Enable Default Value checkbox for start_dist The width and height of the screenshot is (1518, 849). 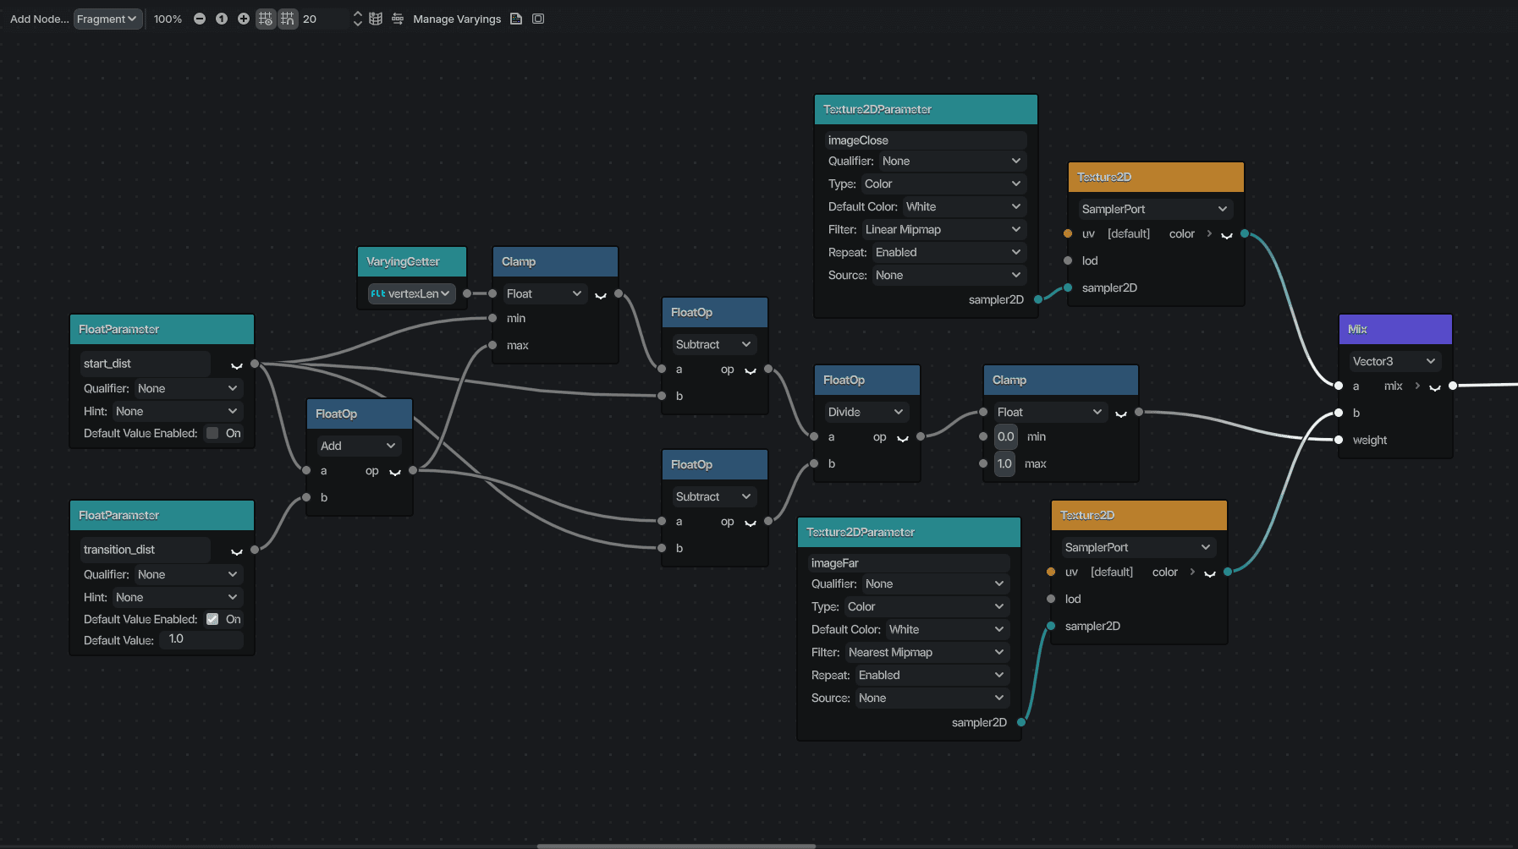point(212,433)
